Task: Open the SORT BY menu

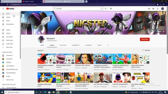Action: [x=146, y=50]
